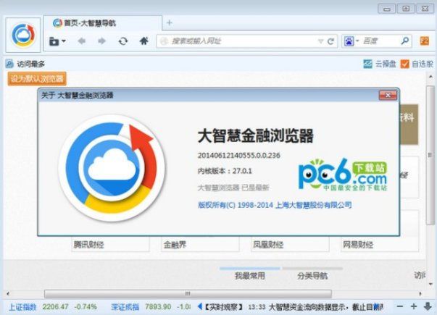Click 设为默认浏览器 button
437x315 pixels.
pos(37,78)
